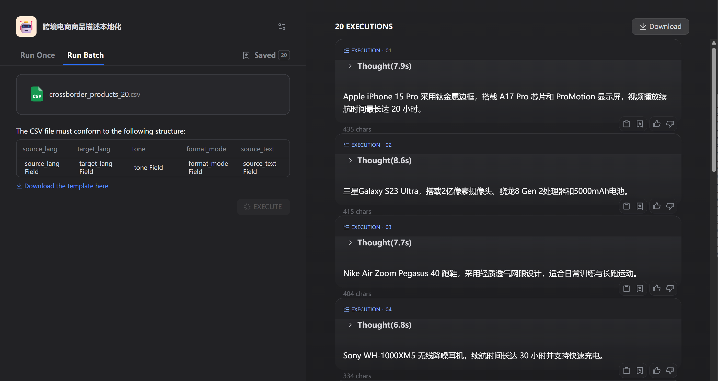Bookmark the Execution 01 result
Image resolution: width=718 pixels, height=381 pixels.
pos(640,124)
